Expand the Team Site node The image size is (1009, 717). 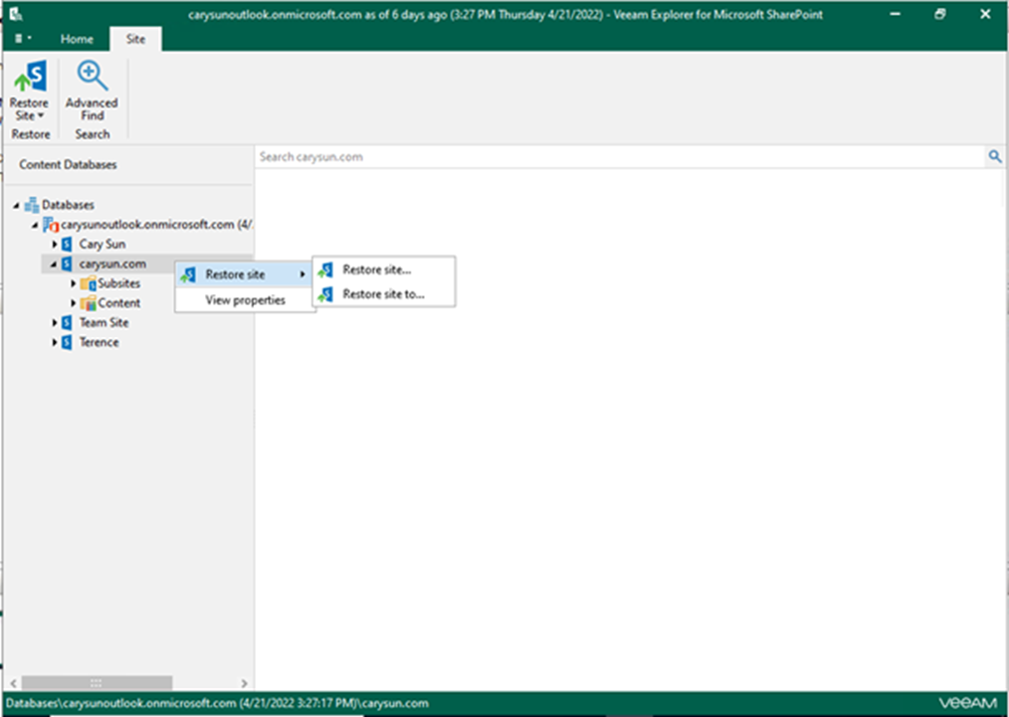point(55,322)
